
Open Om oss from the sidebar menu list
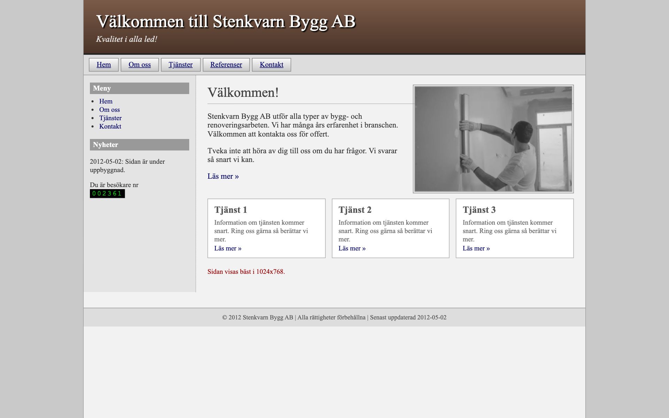[109, 110]
